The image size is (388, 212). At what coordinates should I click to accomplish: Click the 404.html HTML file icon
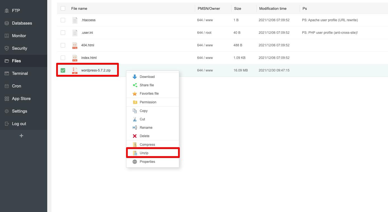point(75,45)
